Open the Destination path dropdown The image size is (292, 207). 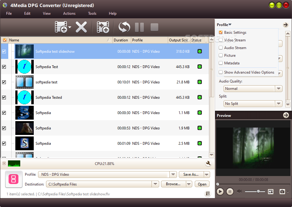click(x=155, y=184)
